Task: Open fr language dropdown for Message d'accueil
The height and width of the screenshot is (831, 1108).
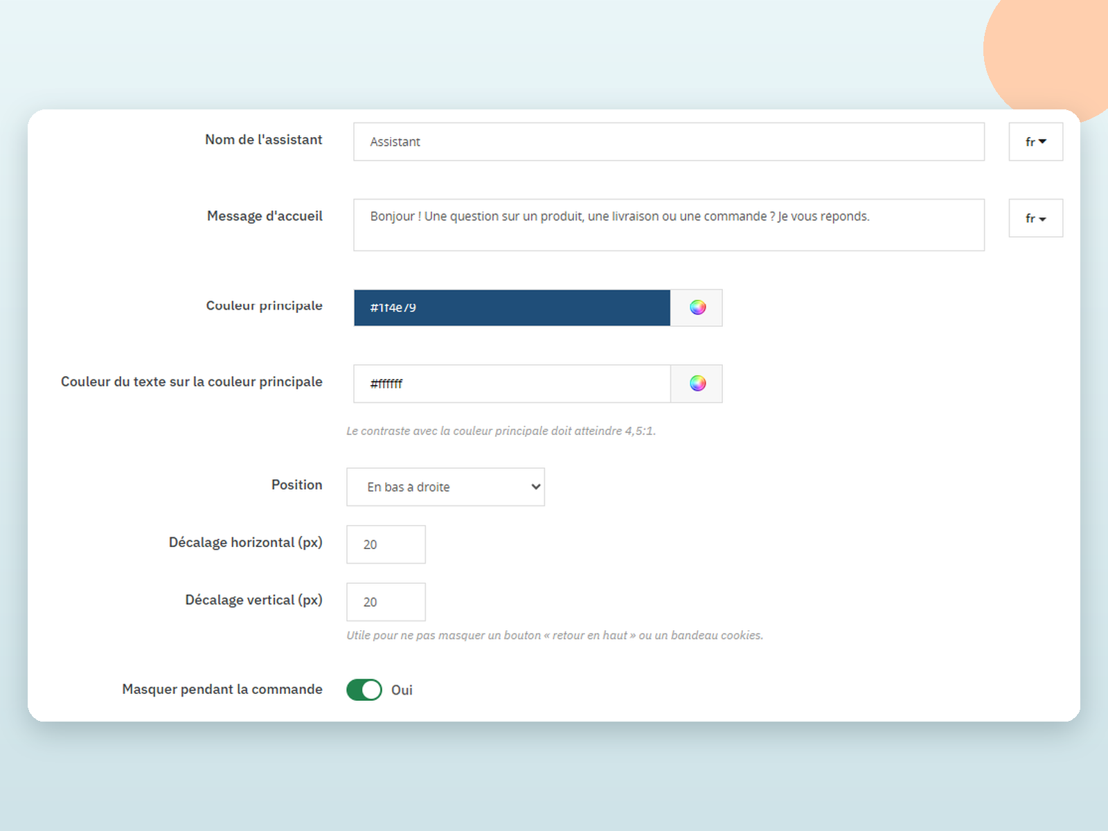Action: coord(1035,218)
